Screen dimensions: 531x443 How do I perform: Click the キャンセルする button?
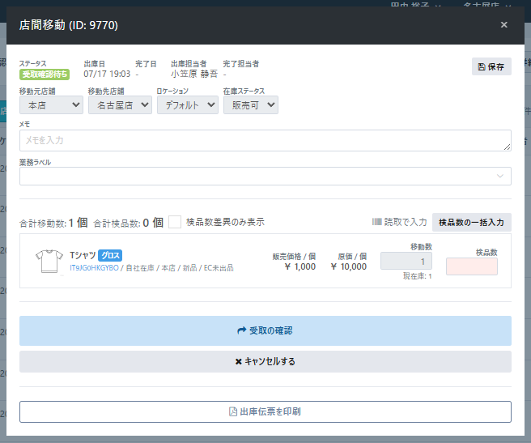(x=265, y=362)
